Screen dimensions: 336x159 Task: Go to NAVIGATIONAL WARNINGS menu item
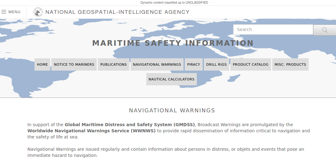[x=157, y=64]
